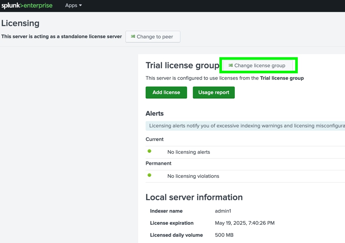The width and height of the screenshot is (345, 243).
Task: Click the green dot beside No licensing violations
Action: [x=150, y=175]
